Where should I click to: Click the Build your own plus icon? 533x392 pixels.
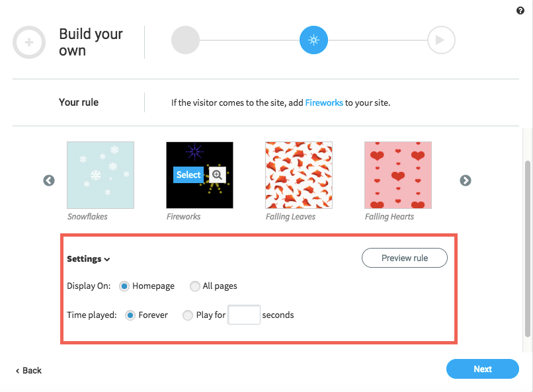[29, 42]
